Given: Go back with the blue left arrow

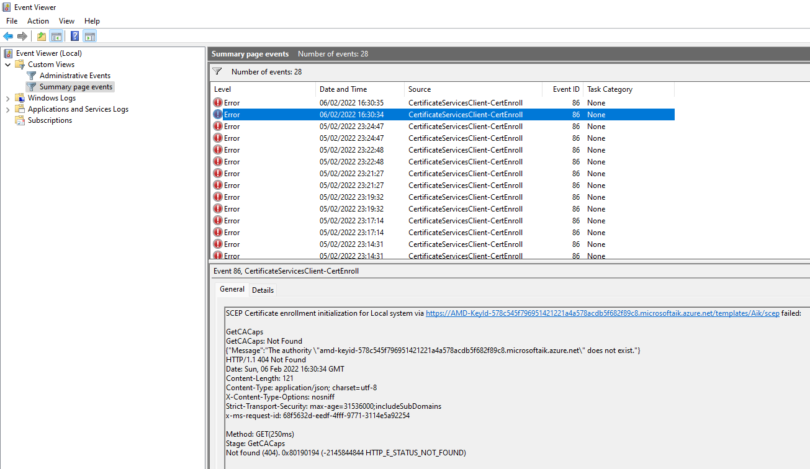Looking at the screenshot, I should (x=8, y=36).
